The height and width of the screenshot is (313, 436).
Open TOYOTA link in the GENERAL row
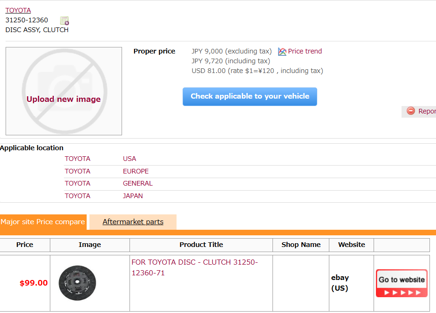[x=78, y=183]
